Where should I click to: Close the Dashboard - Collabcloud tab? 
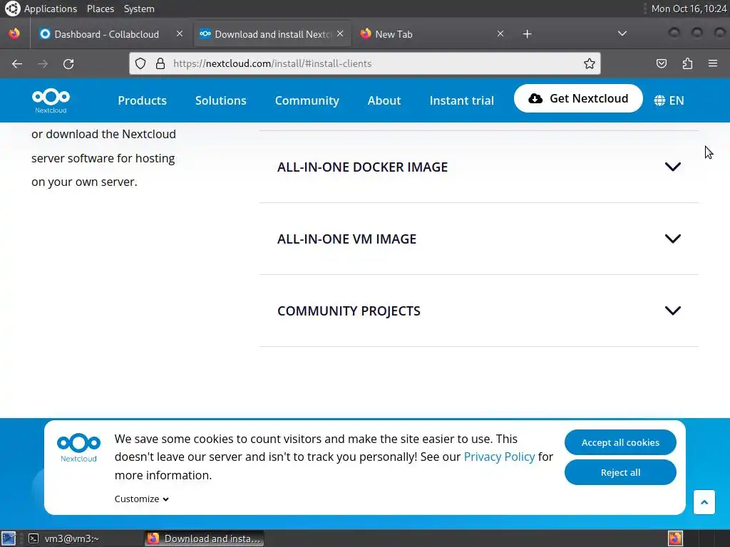[179, 34]
